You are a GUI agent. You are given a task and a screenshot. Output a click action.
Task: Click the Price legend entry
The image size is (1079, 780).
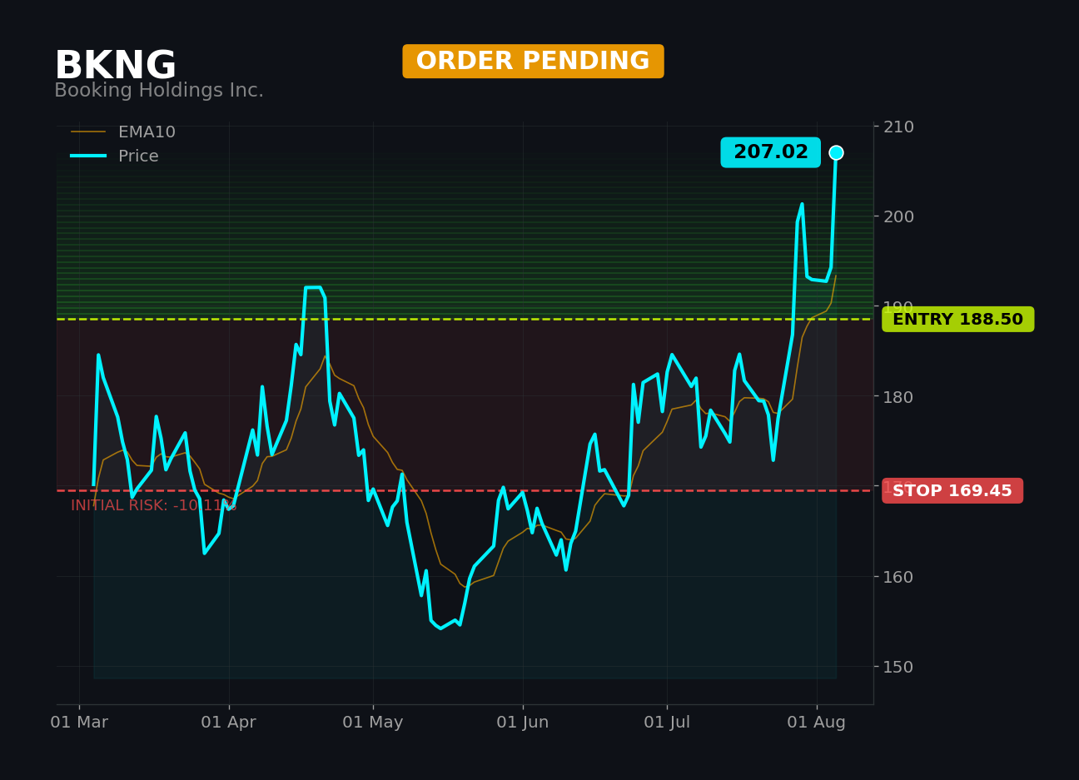[115, 156]
